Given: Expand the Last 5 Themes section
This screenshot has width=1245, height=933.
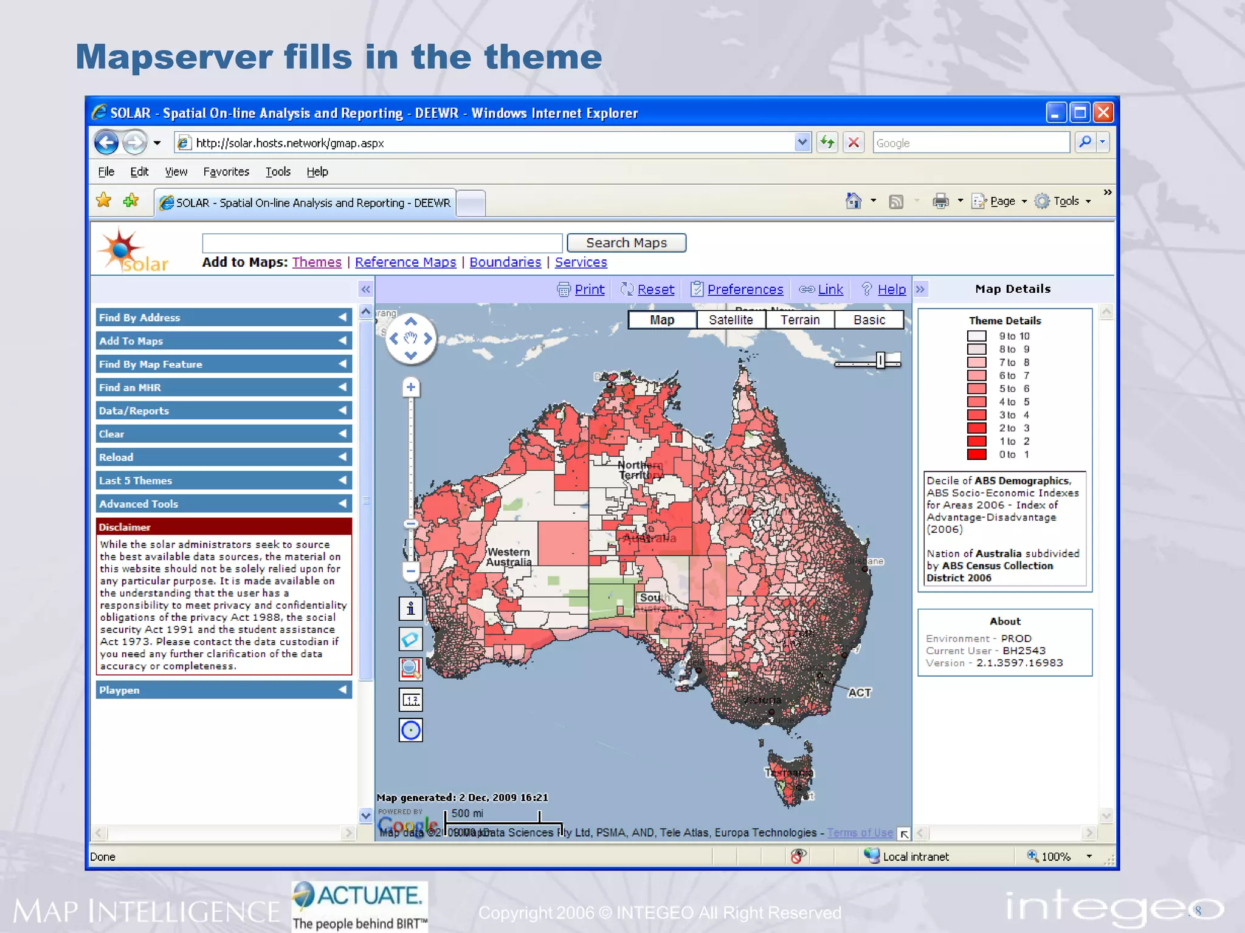Looking at the screenshot, I should pyautogui.click(x=224, y=480).
